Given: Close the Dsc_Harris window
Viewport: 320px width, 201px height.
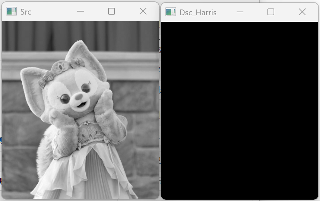Looking at the screenshot, I should (302, 12).
